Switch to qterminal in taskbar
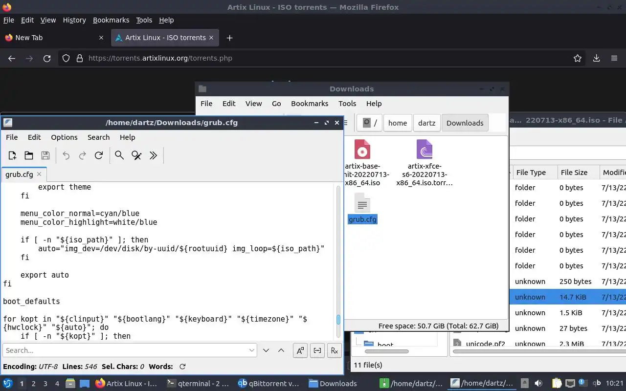The image size is (626, 391). [198, 384]
